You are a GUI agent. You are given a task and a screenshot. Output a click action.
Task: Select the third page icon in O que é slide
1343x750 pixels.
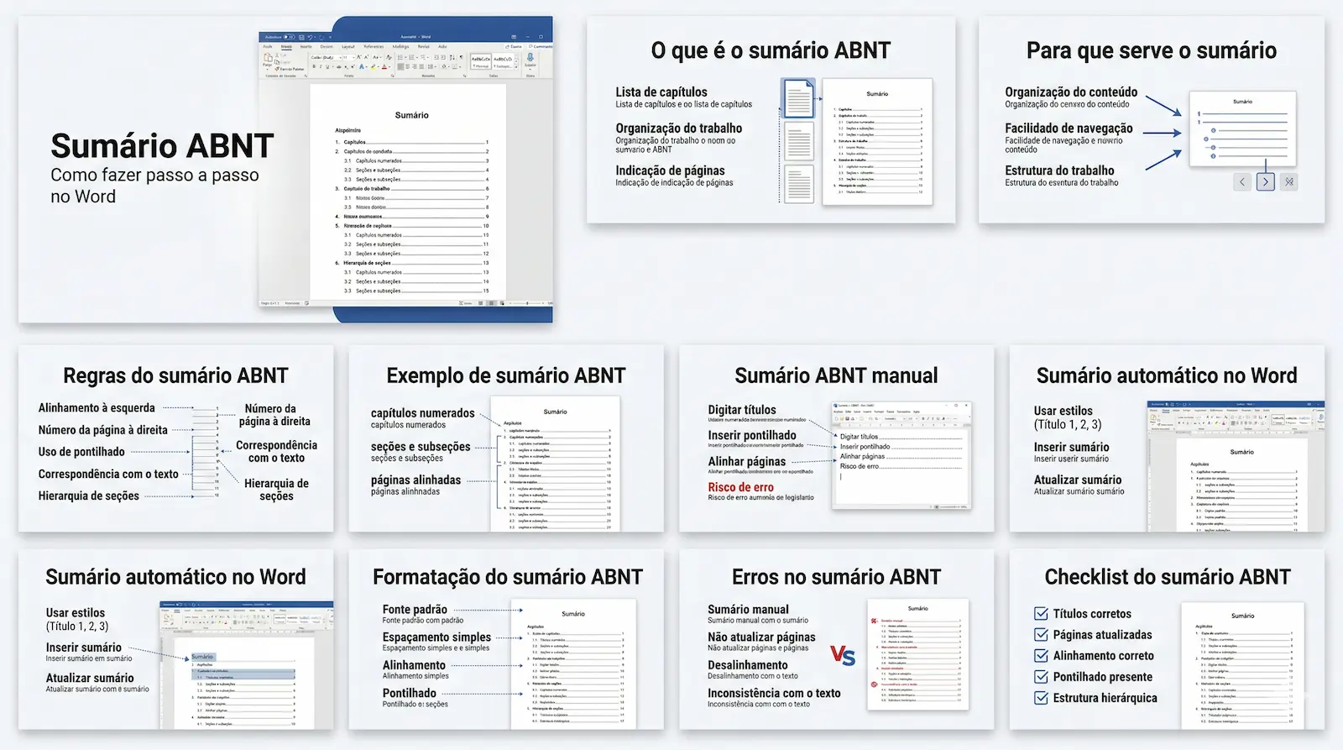[799, 183]
